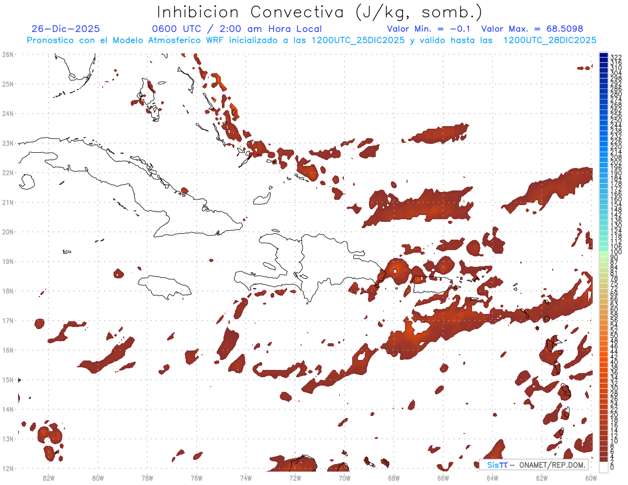This screenshot has width=628, height=485.
Task: Click the '17N' latitude label
Action: (x=8, y=320)
